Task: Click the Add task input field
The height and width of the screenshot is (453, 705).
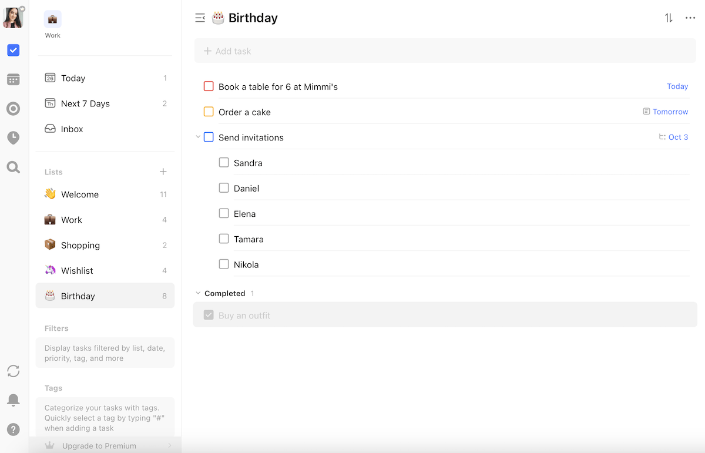Action: pos(445,51)
